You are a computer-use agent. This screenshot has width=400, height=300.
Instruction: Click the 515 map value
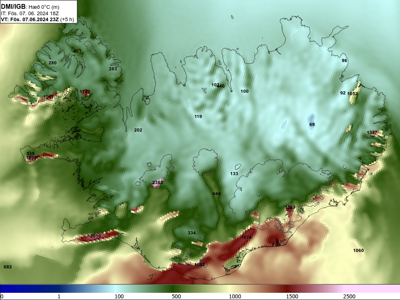(30, 154)
